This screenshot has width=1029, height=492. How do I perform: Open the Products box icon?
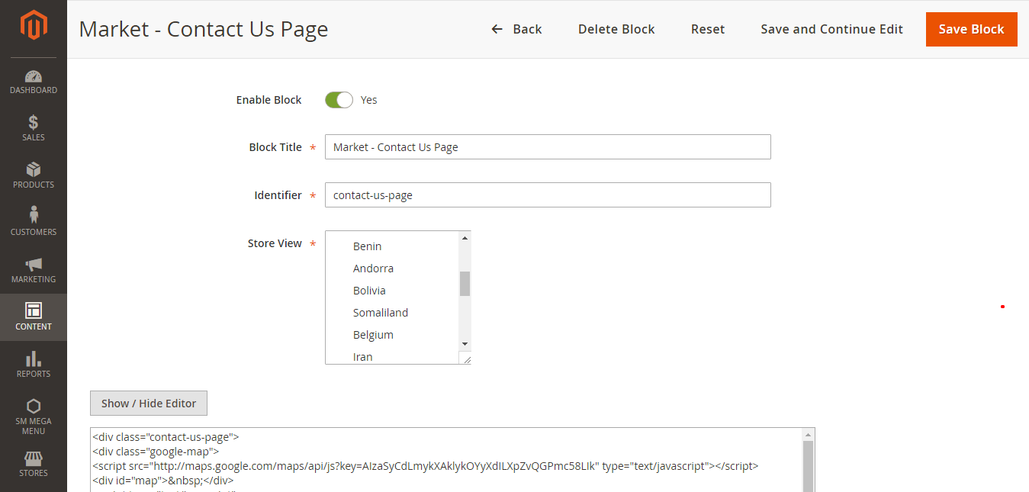34,169
